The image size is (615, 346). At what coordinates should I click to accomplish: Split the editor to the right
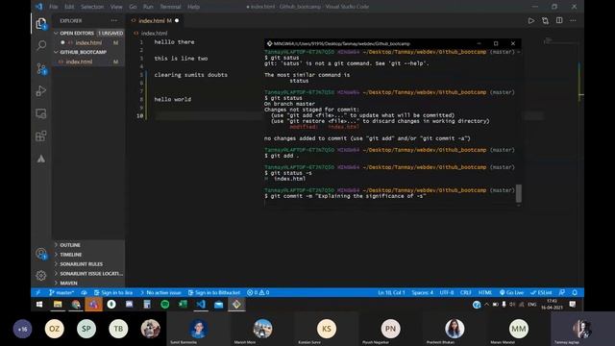(x=559, y=20)
